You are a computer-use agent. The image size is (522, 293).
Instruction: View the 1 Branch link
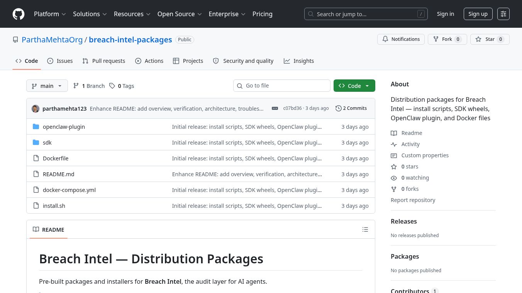coord(89,86)
